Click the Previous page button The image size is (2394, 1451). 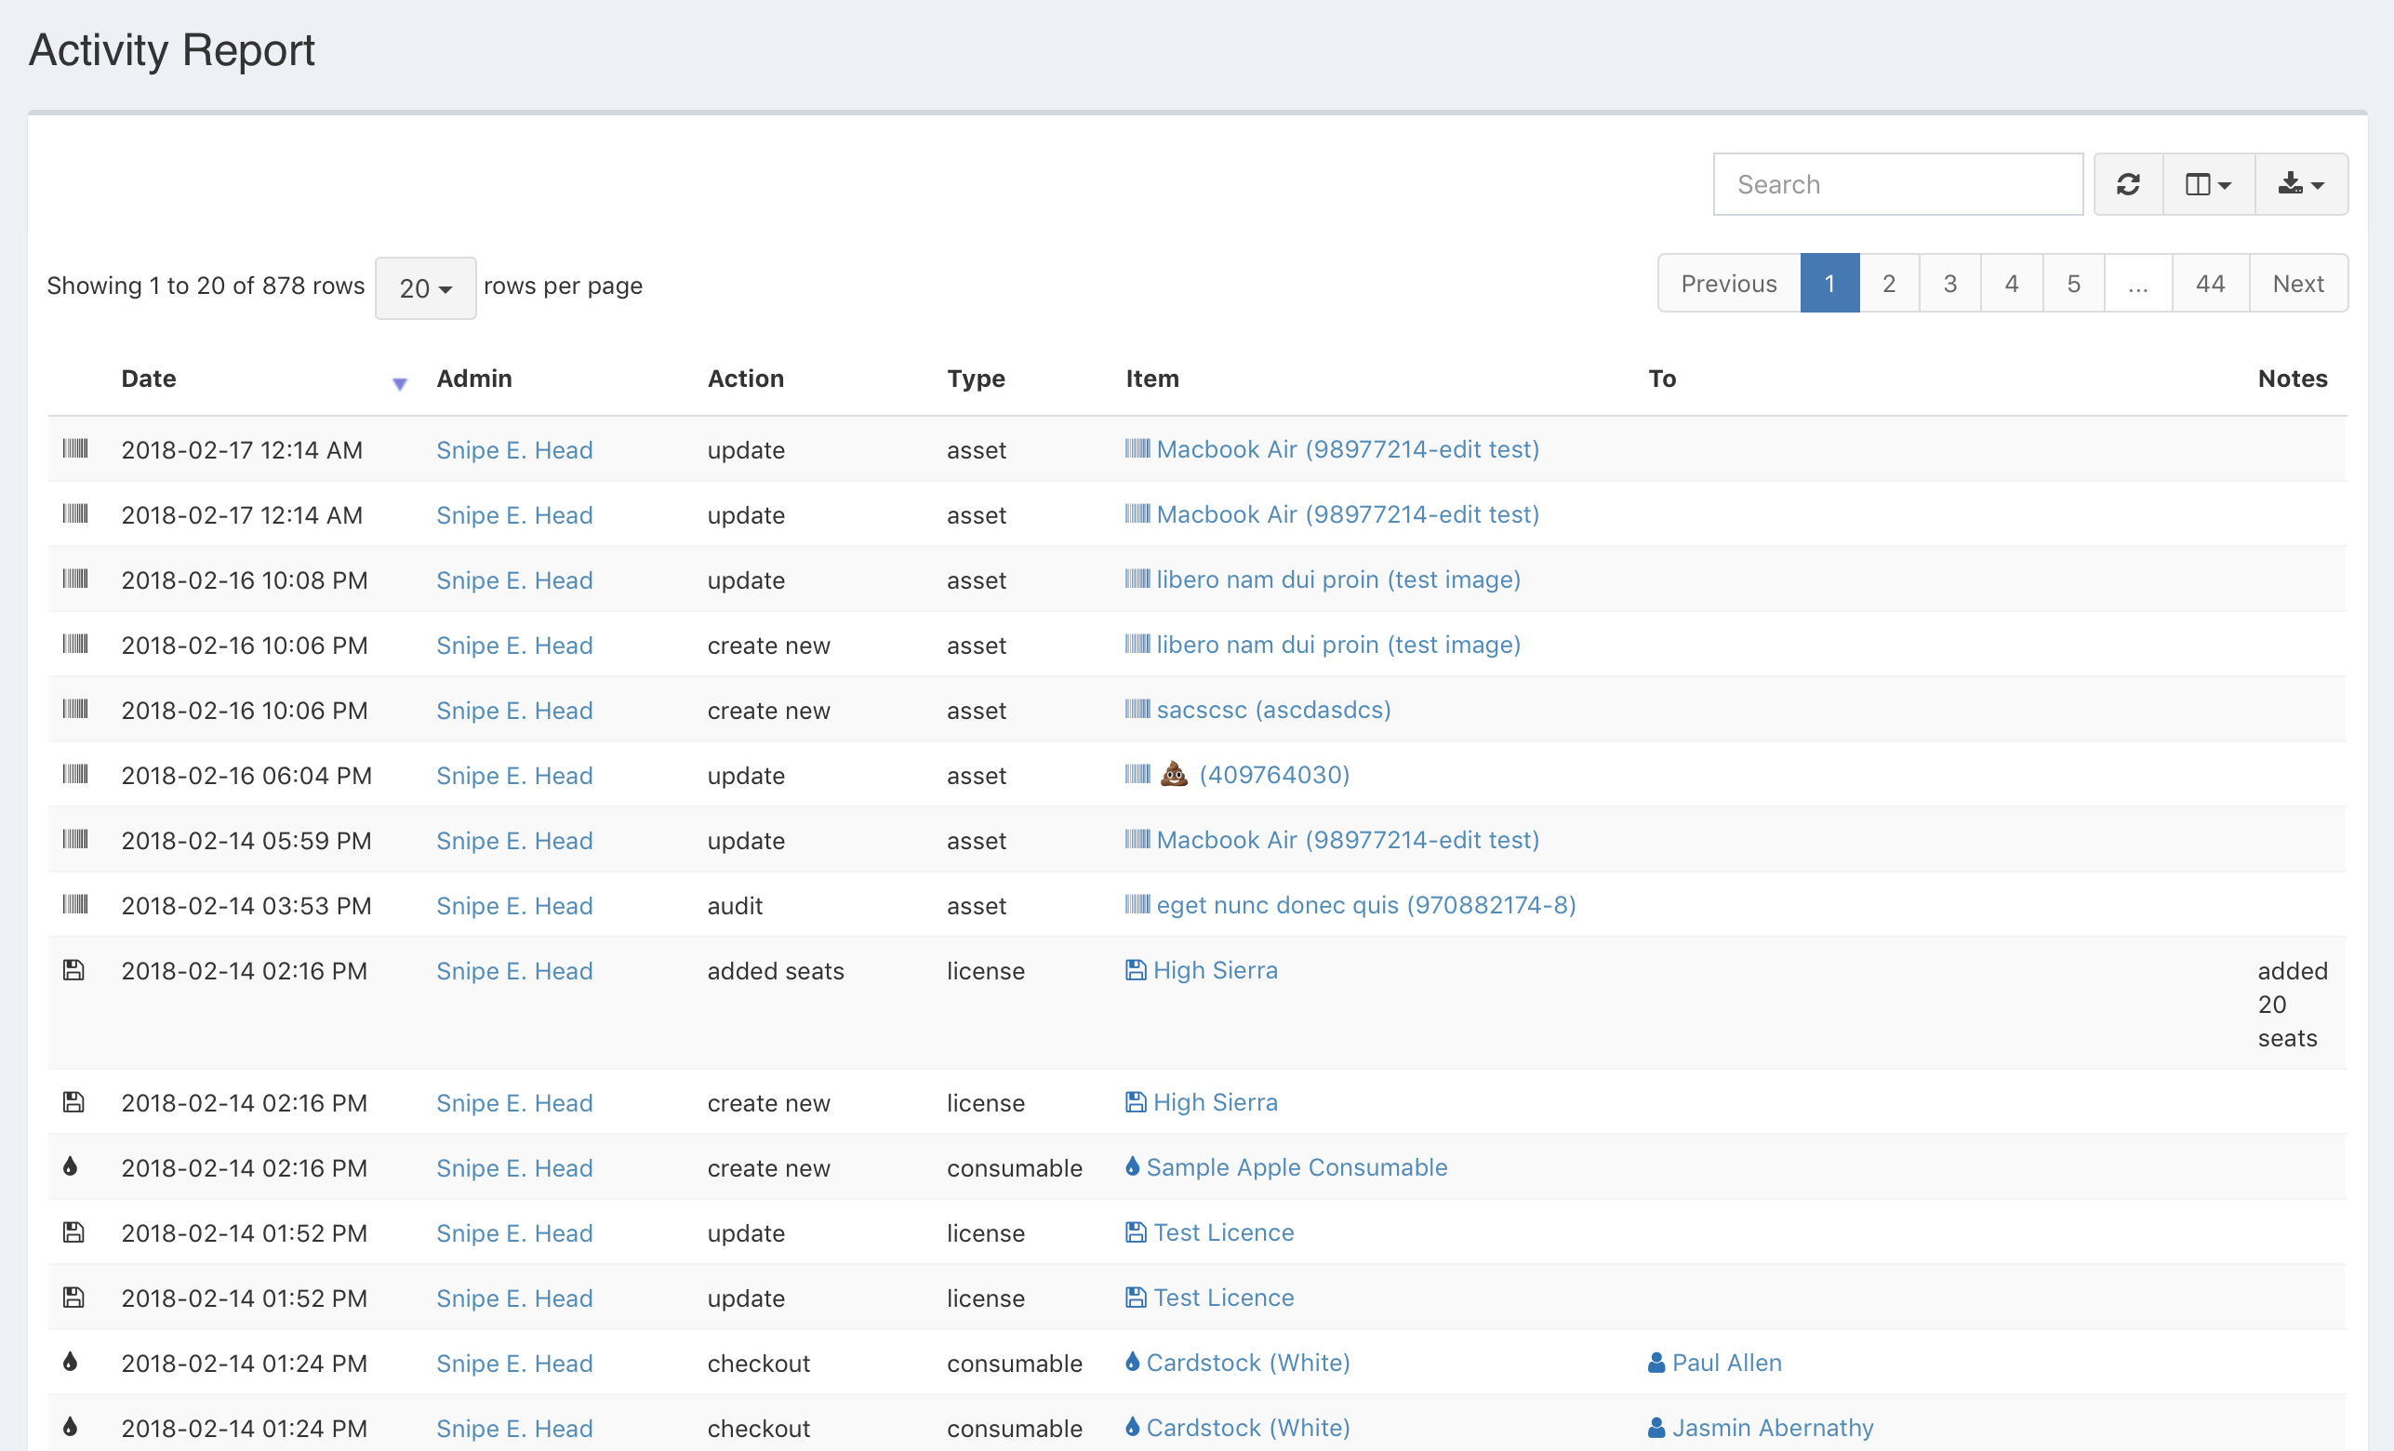tap(1728, 284)
